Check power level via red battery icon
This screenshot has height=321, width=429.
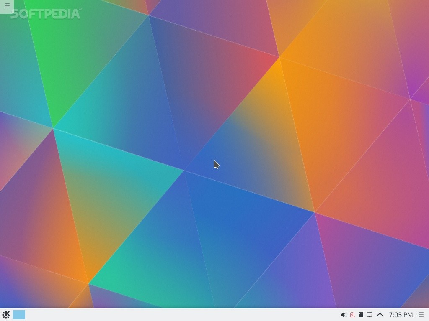tap(352, 315)
